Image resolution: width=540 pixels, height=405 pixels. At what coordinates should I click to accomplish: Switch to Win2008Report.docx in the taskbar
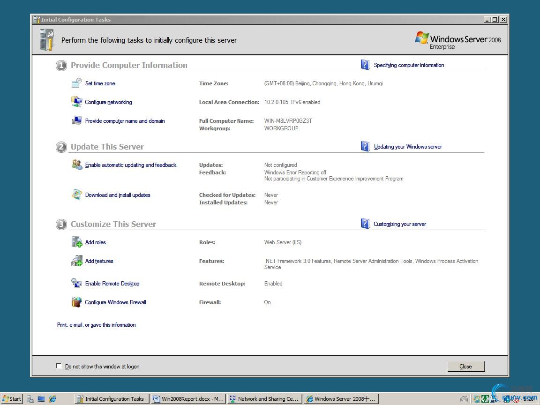189,399
